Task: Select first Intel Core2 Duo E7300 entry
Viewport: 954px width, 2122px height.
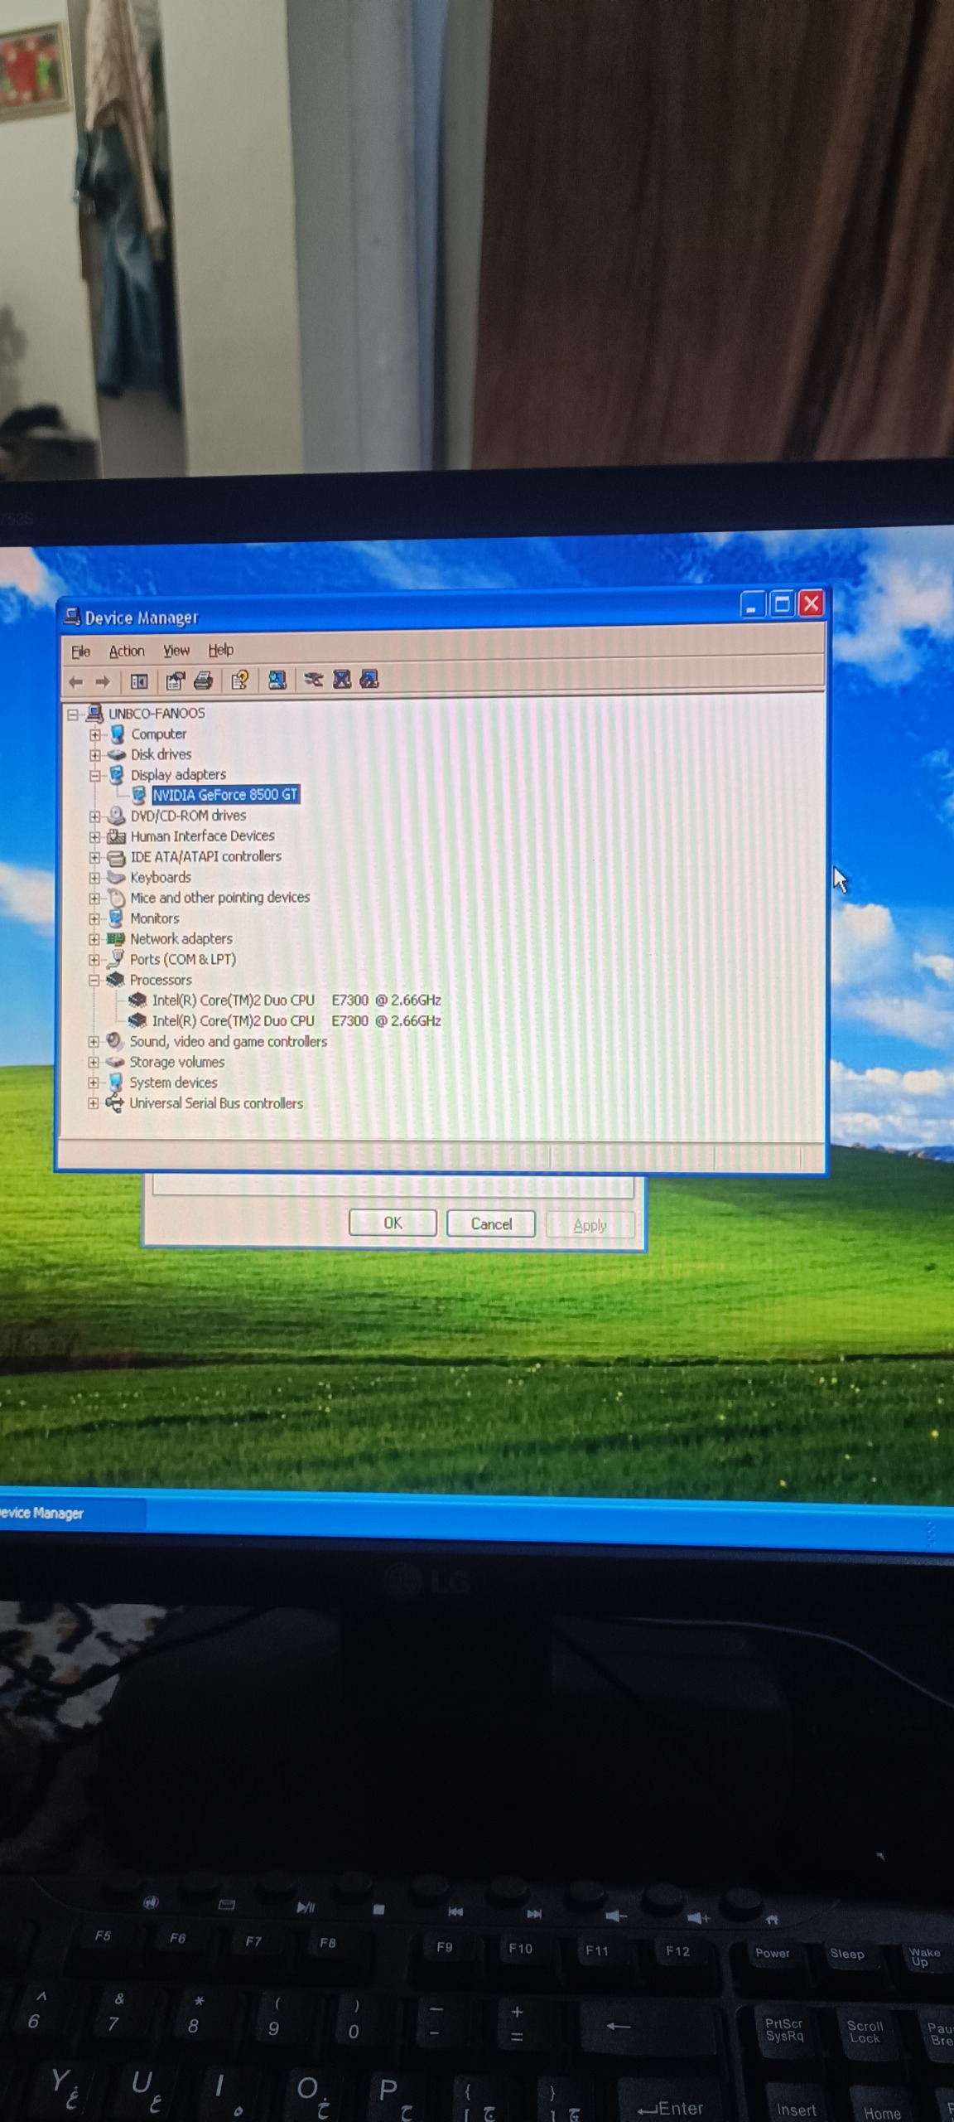Action: coord(296,1000)
